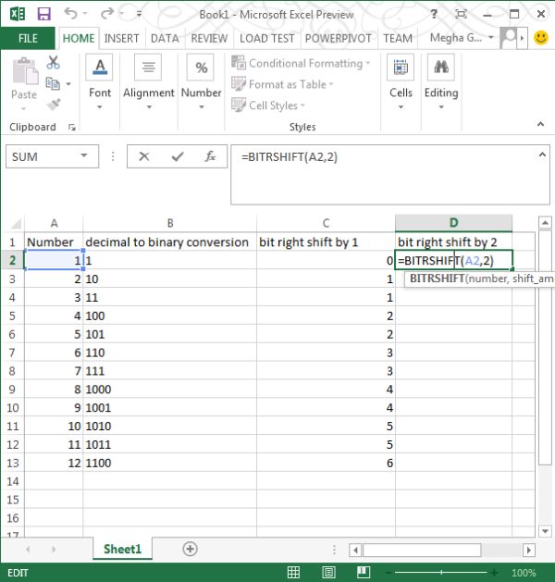Click the zoom slider handle

click(441, 573)
